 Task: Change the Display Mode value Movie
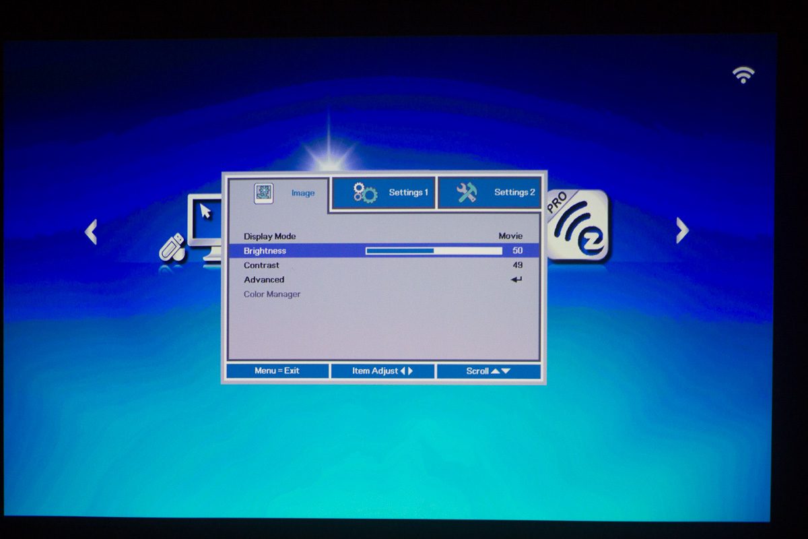click(510, 236)
